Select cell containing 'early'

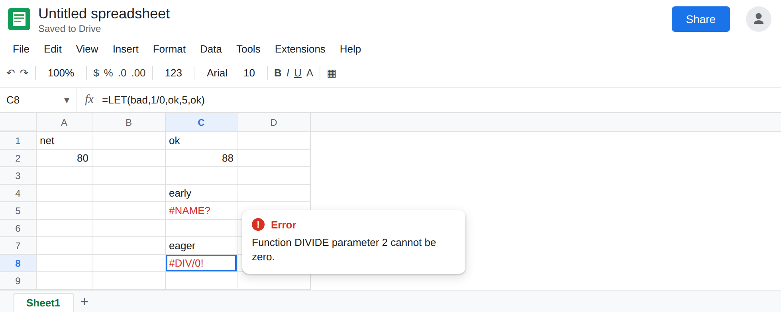(x=201, y=193)
